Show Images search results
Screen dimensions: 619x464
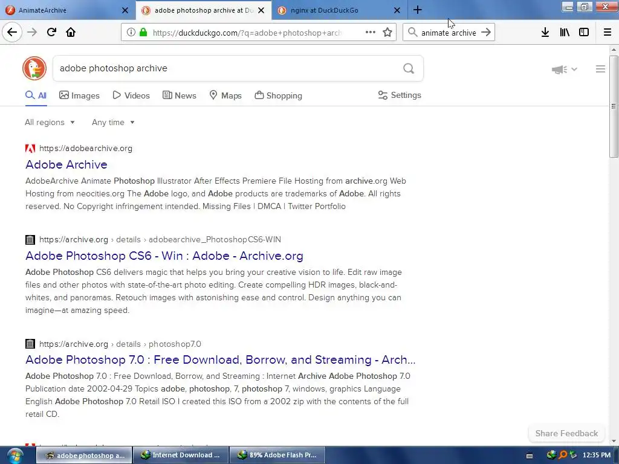79,95
